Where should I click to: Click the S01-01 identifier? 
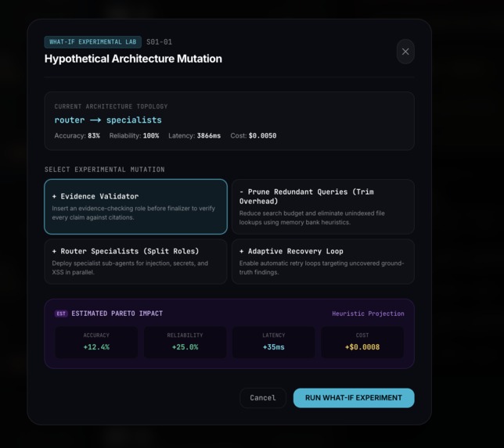[x=159, y=42]
